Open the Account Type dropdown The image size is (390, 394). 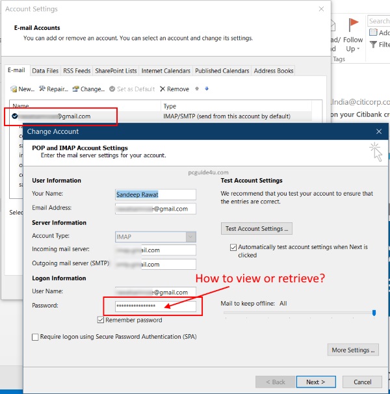pyautogui.click(x=190, y=237)
